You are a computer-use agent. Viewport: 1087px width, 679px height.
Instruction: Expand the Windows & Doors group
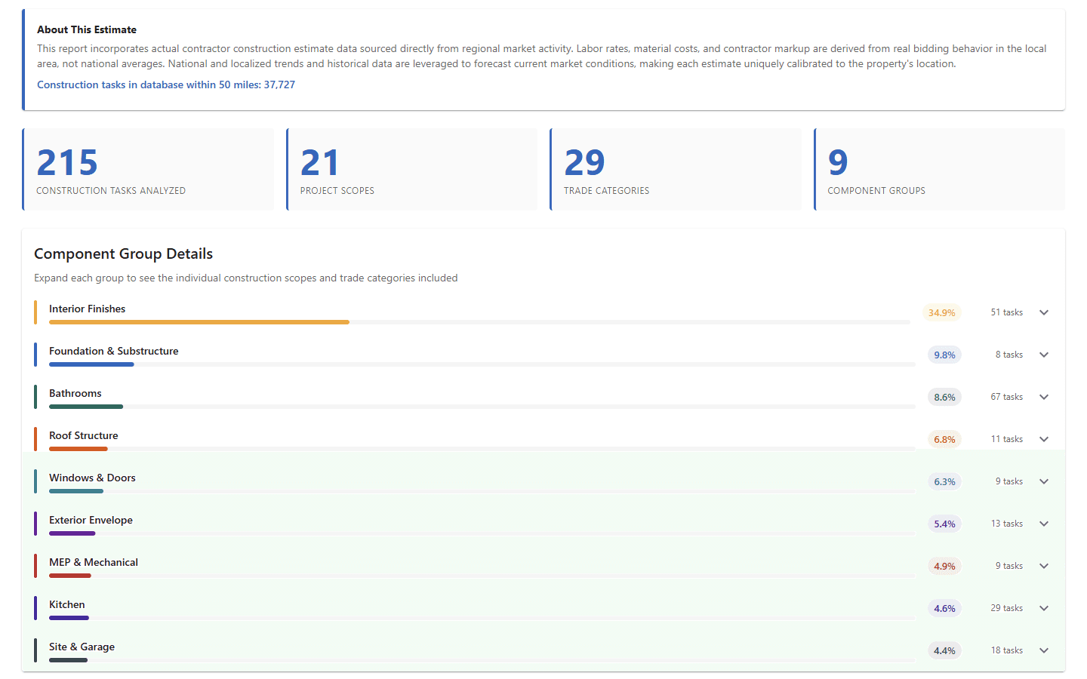(1044, 481)
